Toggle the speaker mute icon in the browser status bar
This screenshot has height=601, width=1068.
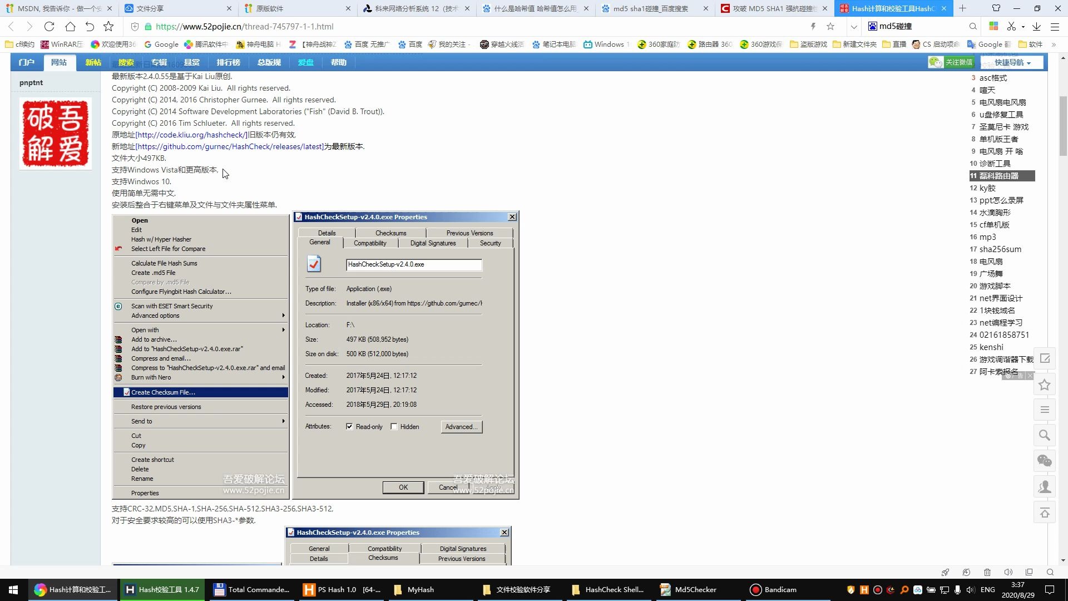pos(1008,572)
